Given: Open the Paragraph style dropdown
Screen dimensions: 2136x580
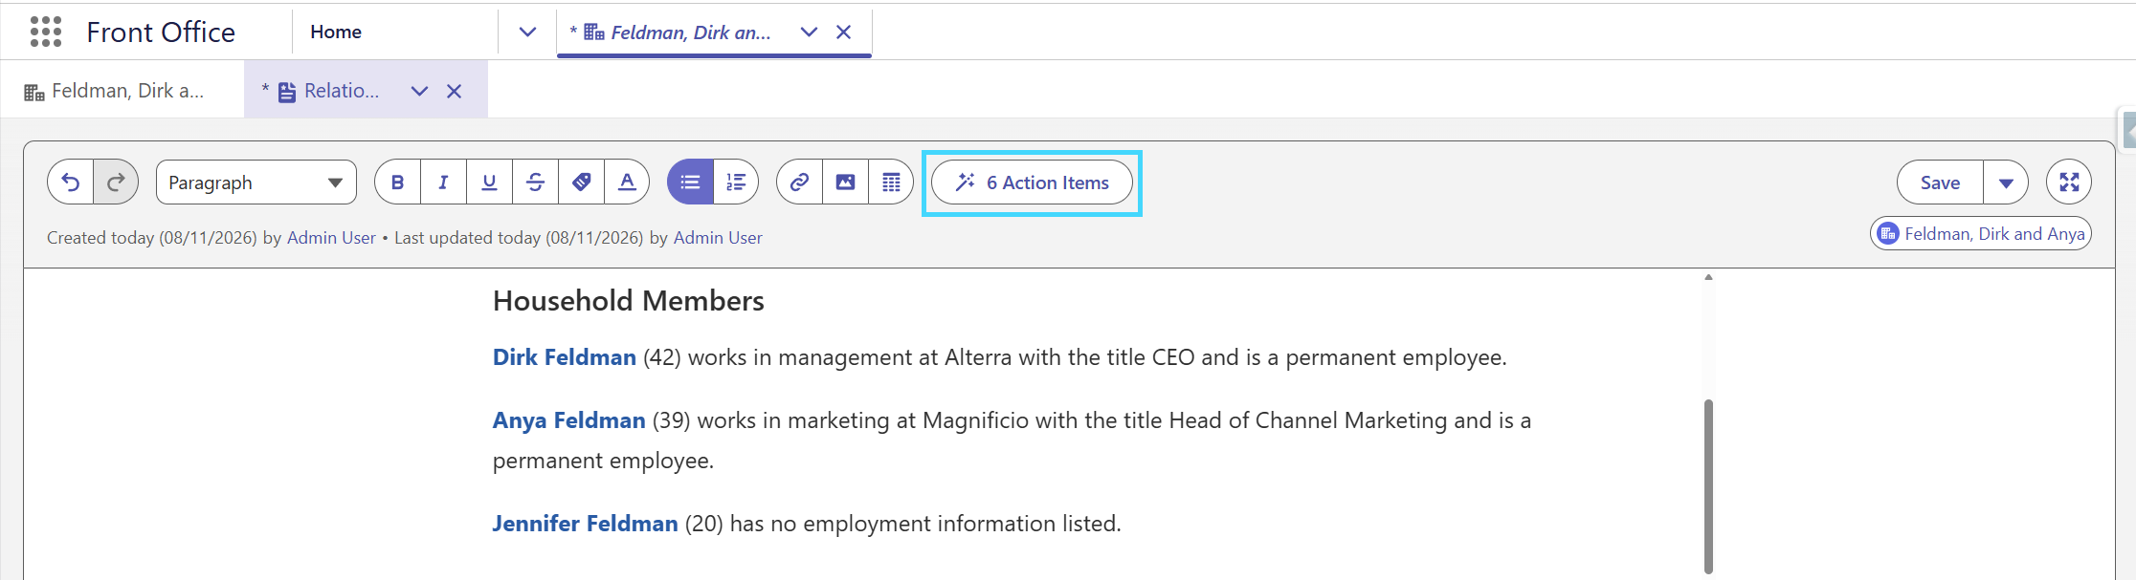Looking at the screenshot, I should click(256, 182).
